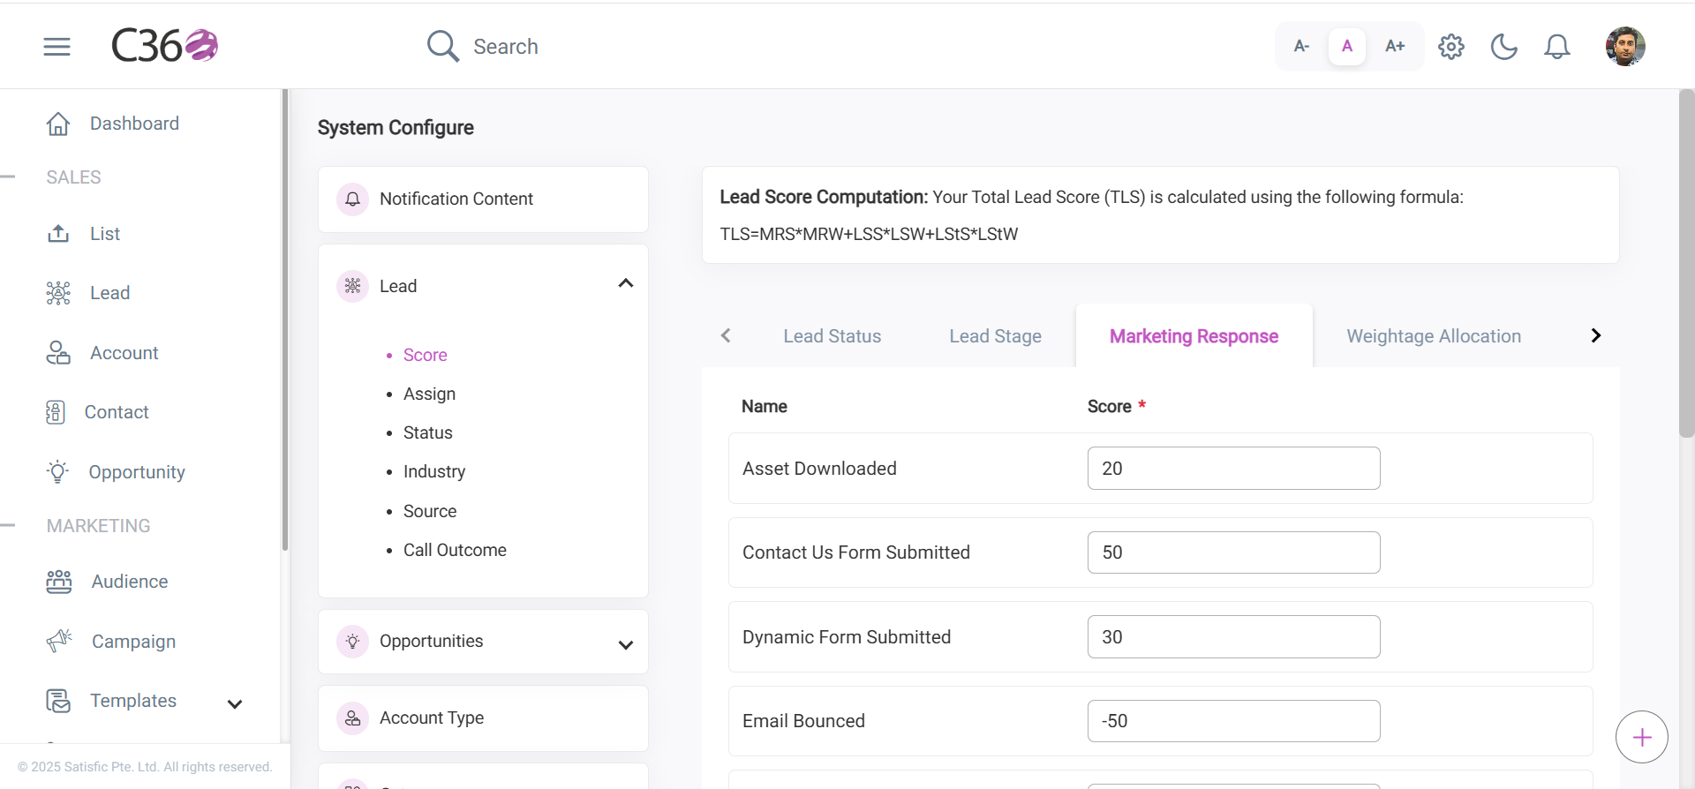Select Score under Lead settings
The image size is (1695, 789).
(x=426, y=355)
